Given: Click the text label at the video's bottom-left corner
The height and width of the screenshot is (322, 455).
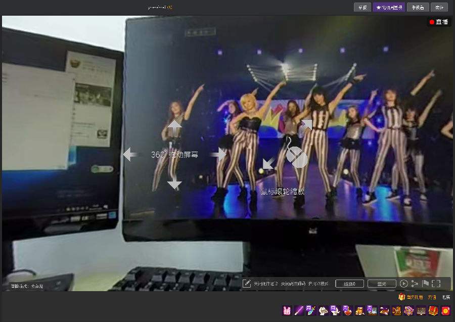Looking at the screenshot, I should tap(27, 286).
